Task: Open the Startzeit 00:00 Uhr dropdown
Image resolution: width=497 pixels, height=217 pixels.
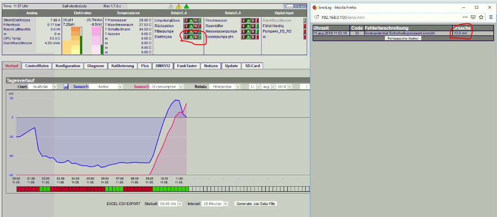Action: click(171, 204)
